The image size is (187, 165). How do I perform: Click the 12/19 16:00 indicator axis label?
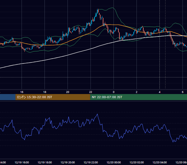tap(22, 162)
